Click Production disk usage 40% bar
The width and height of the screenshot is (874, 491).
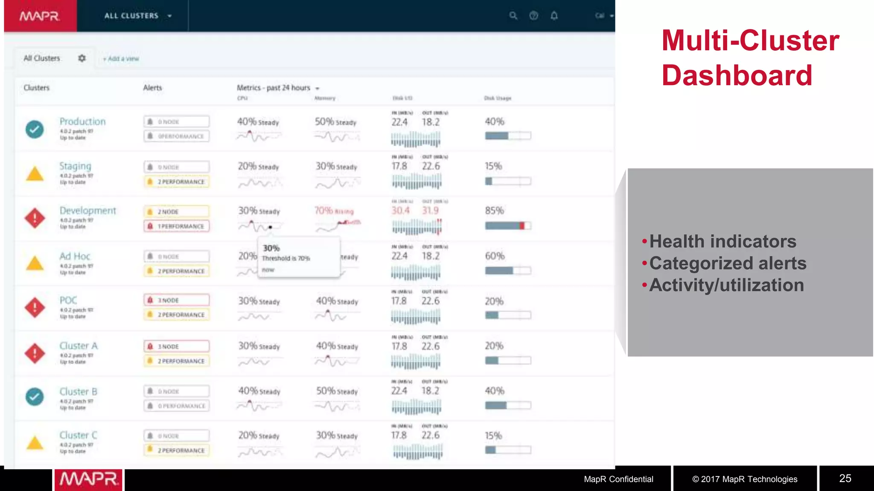point(508,136)
